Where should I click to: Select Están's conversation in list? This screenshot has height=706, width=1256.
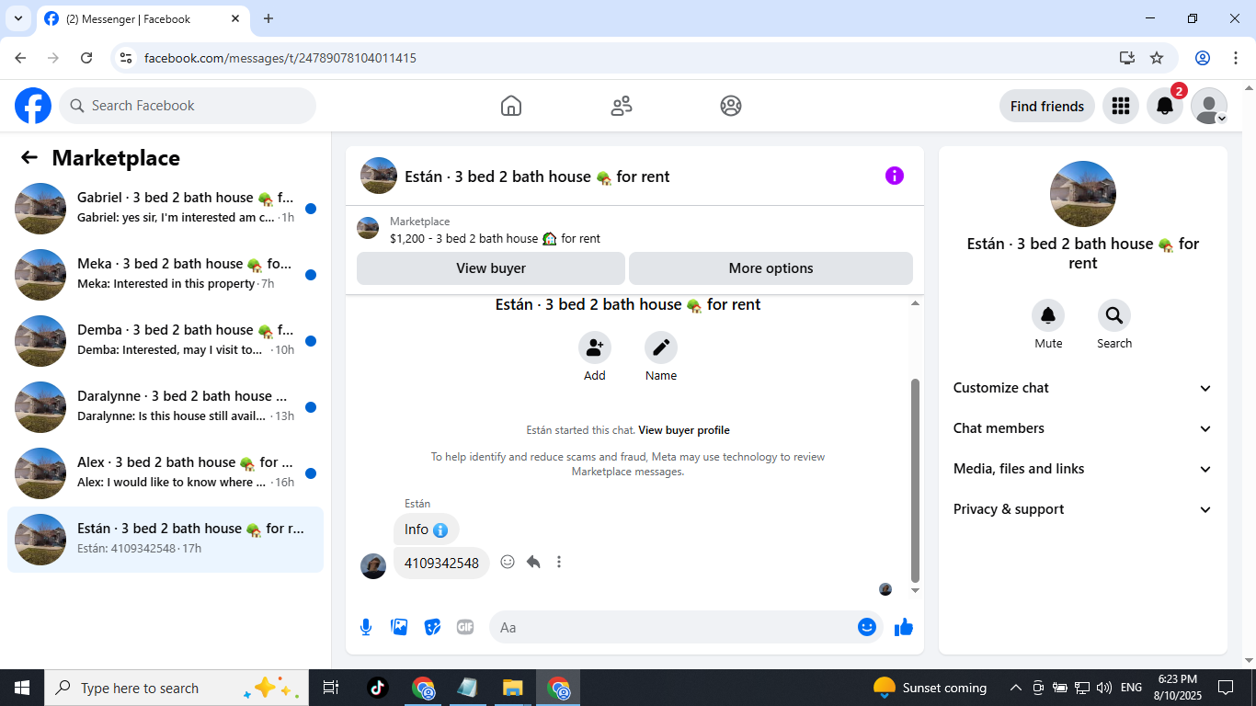click(x=166, y=540)
